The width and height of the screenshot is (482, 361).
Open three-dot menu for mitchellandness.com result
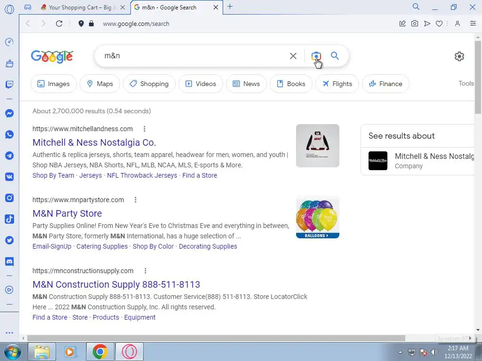(144, 129)
